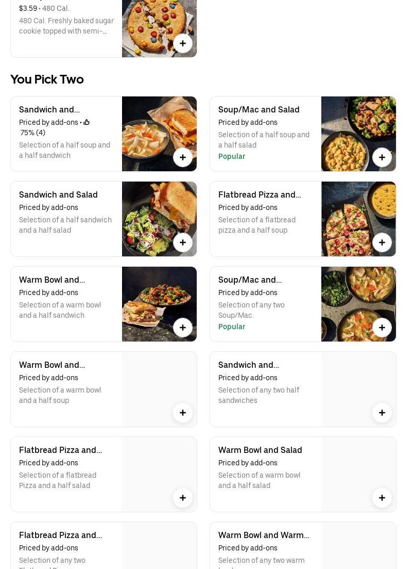The height and width of the screenshot is (569, 414).
Task: Click plus for Warm Bowl and Salad
Action: coord(382,498)
